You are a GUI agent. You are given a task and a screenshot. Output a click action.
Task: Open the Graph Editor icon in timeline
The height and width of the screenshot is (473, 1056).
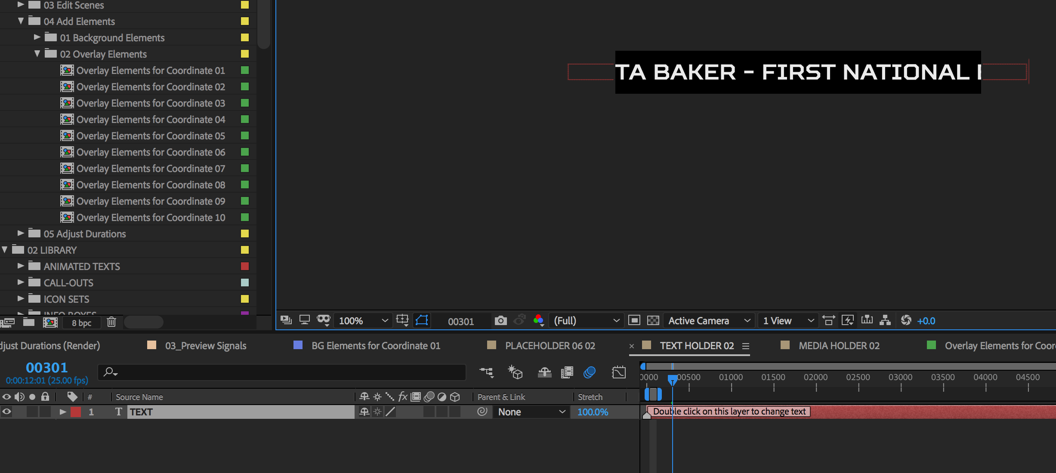[618, 372]
